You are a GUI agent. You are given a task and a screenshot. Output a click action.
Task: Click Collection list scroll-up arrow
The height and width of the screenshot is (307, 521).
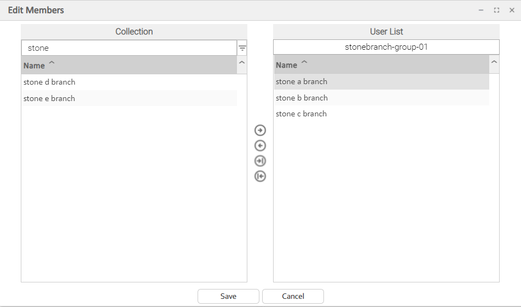pos(242,63)
